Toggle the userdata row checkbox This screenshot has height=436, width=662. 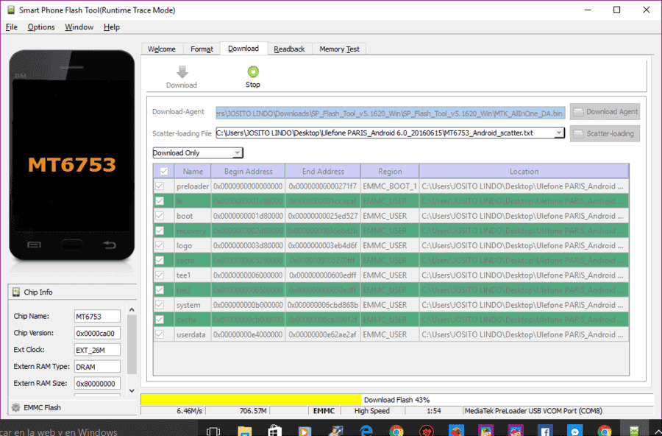[160, 334]
